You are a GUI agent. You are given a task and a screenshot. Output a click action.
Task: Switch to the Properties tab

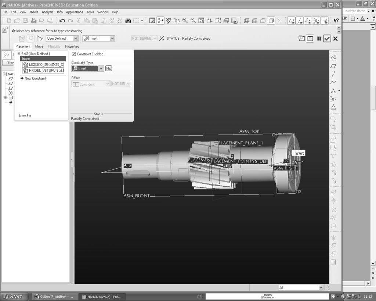(x=72, y=46)
